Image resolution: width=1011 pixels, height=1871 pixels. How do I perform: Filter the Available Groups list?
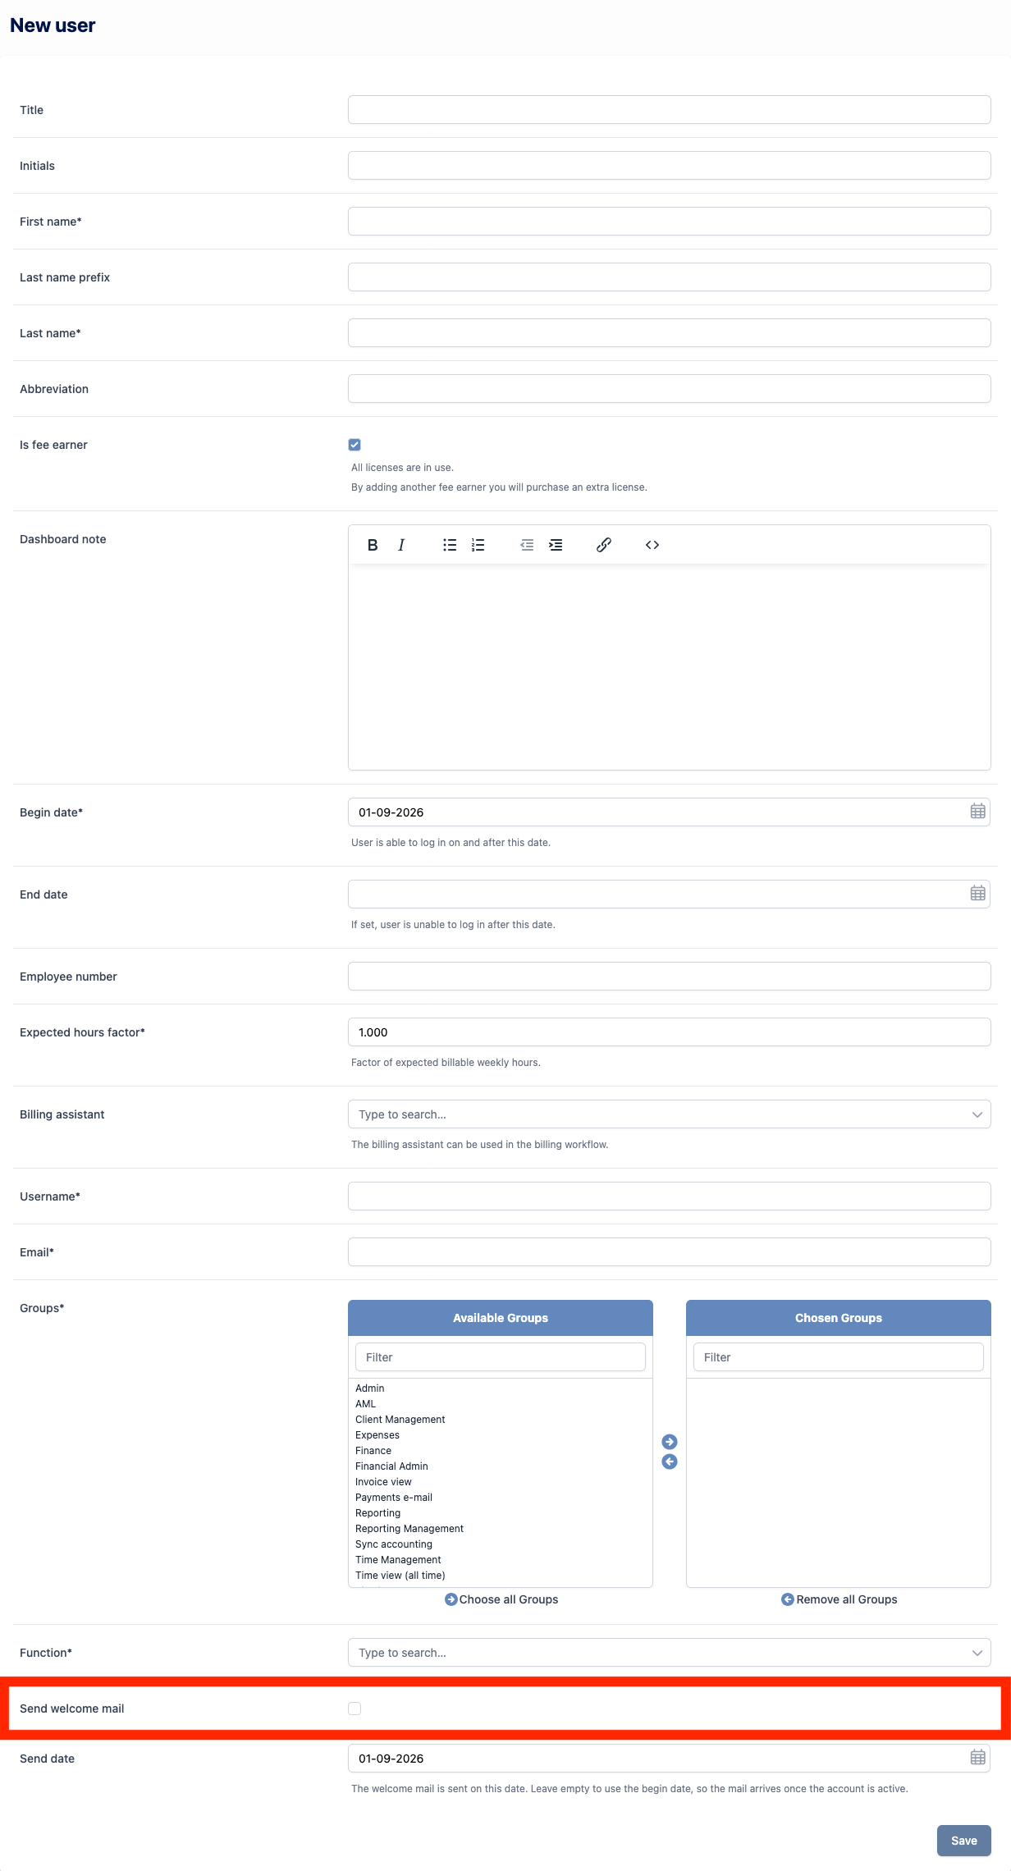pos(501,1357)
